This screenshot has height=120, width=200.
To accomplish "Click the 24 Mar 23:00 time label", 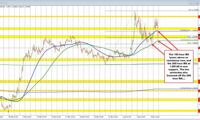I will 99,117.
